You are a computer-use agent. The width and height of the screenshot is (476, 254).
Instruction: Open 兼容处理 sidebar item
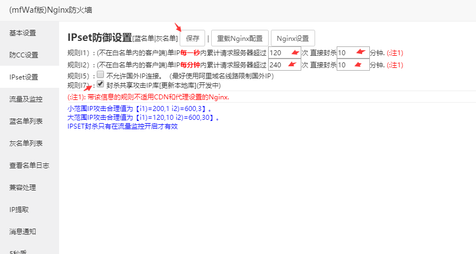coord(23,188)
